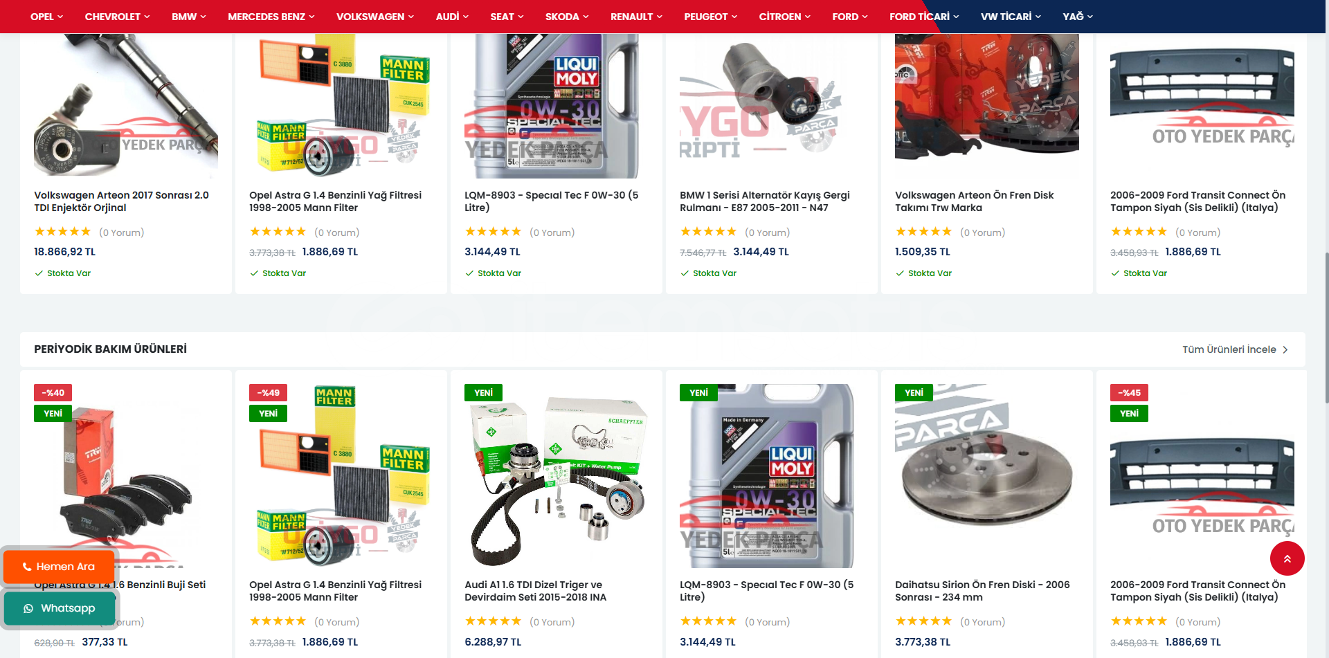Select the BMW menu item
This screenshot has width=1329, height=658.
[x=188, y=17]
